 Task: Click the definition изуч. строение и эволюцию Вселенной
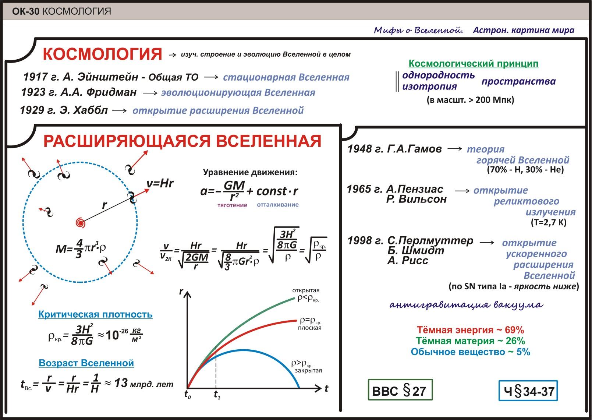pyautogui.click(x=265, y=54)
